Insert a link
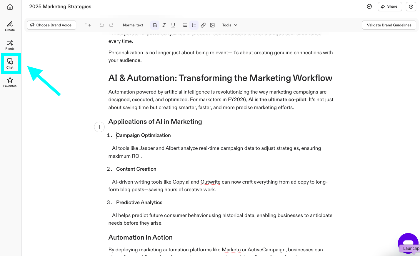This screenshot has height=256, width=420. coord(203,25)
